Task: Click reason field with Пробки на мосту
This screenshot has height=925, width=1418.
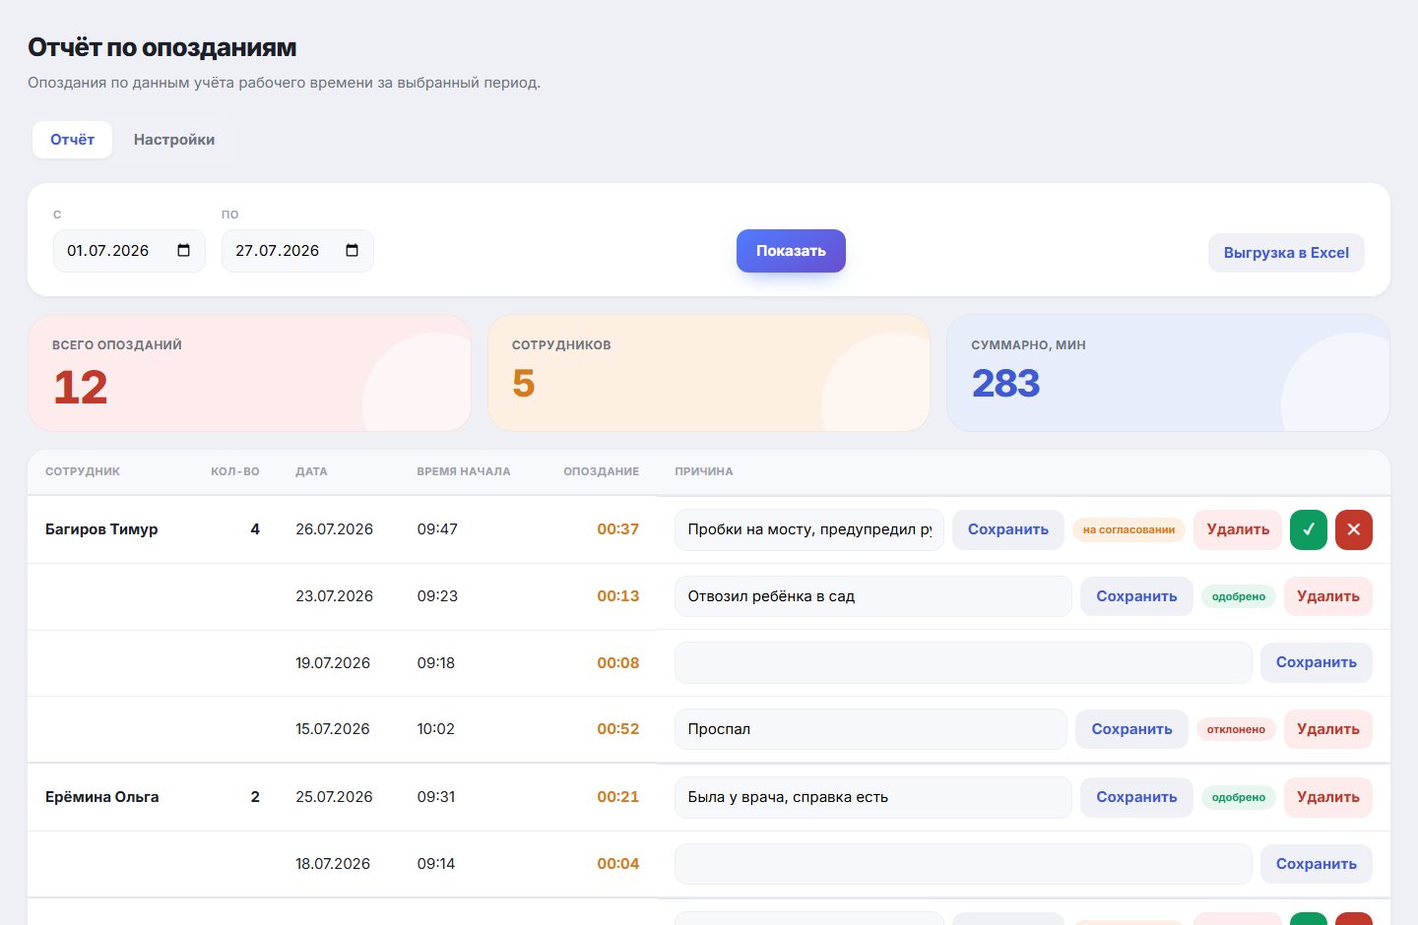Action: point(809,529)
